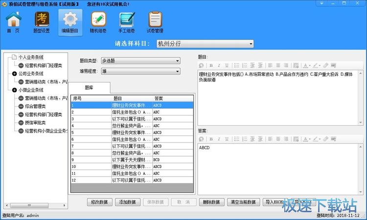Screen dimensions: 367x220
Task: Click the eraser icon in 答案 toolbar
Action: coord(325,139)
